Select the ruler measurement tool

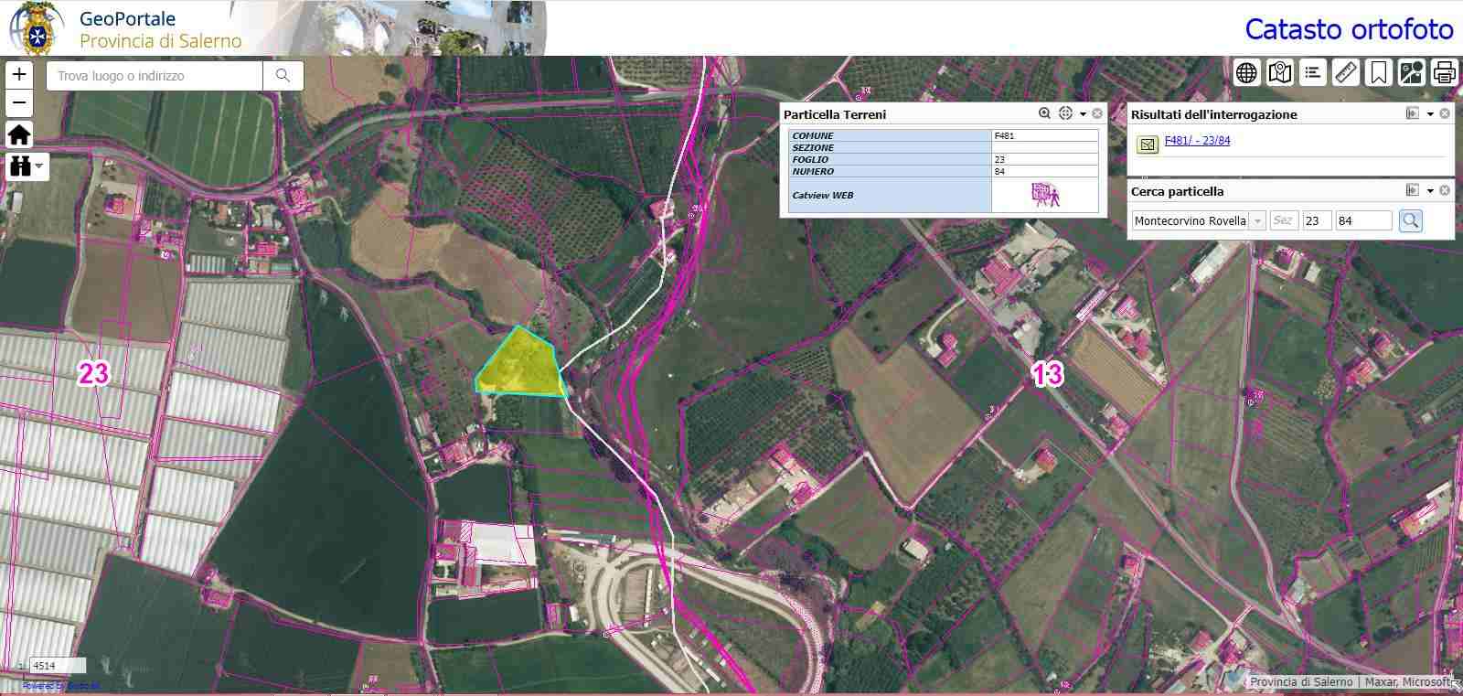point(1345,72)
